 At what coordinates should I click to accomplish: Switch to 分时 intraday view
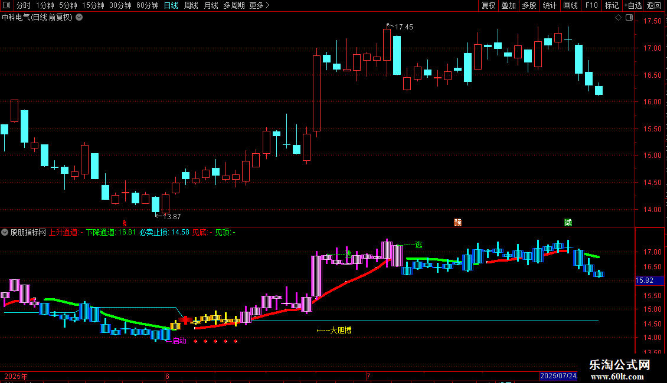(24, 5)
